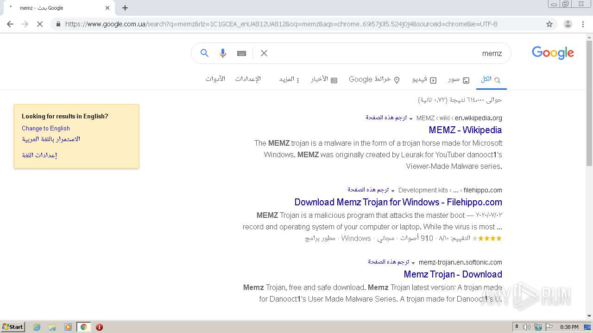
Task: Open Download Memz Trojan for Windows - Filehippo result
Action: point(398,202)
